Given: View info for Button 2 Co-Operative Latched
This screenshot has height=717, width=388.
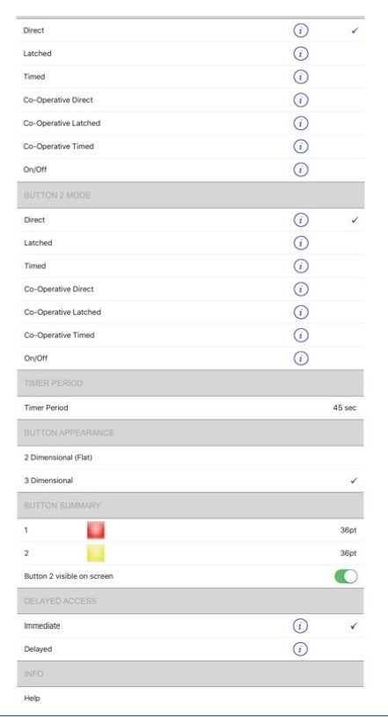Looking at the screenshot, I should (x=301, y=312).
